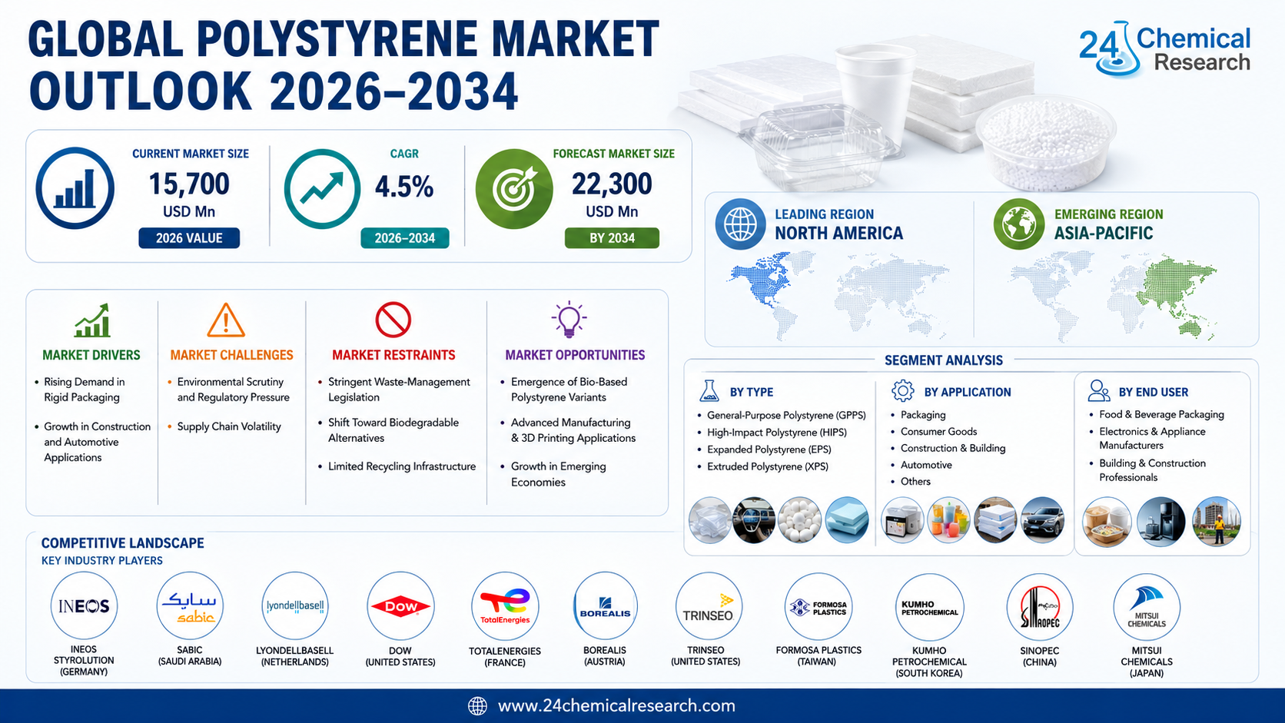Viewport: 1285px width, 723px height.
Task: Click the 2026 VALUE badge
Action: 189,238
